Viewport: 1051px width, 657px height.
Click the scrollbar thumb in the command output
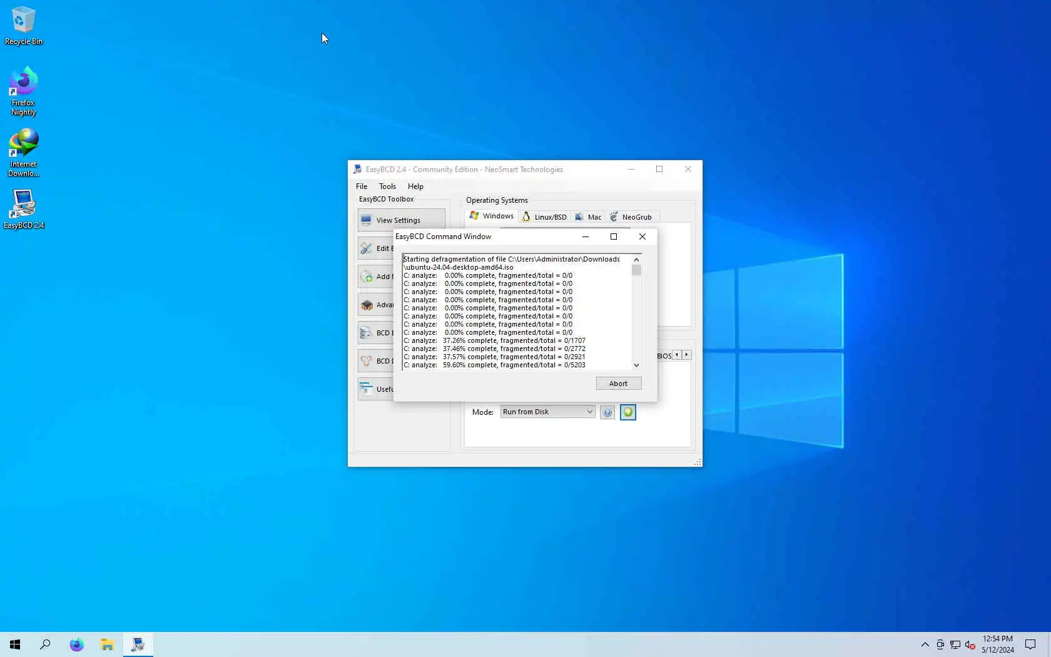[x=636, y=270]
